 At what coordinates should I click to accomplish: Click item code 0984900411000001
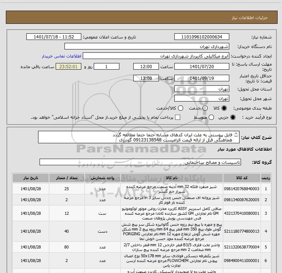(x=242, y=261)
